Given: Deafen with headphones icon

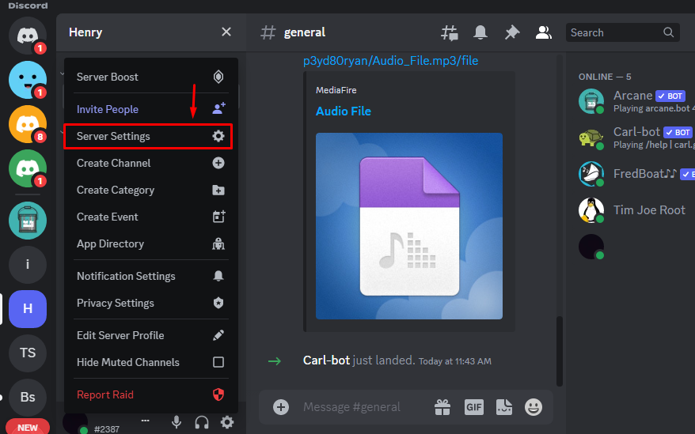Looking at the screenshot, I should coord(202,422).
